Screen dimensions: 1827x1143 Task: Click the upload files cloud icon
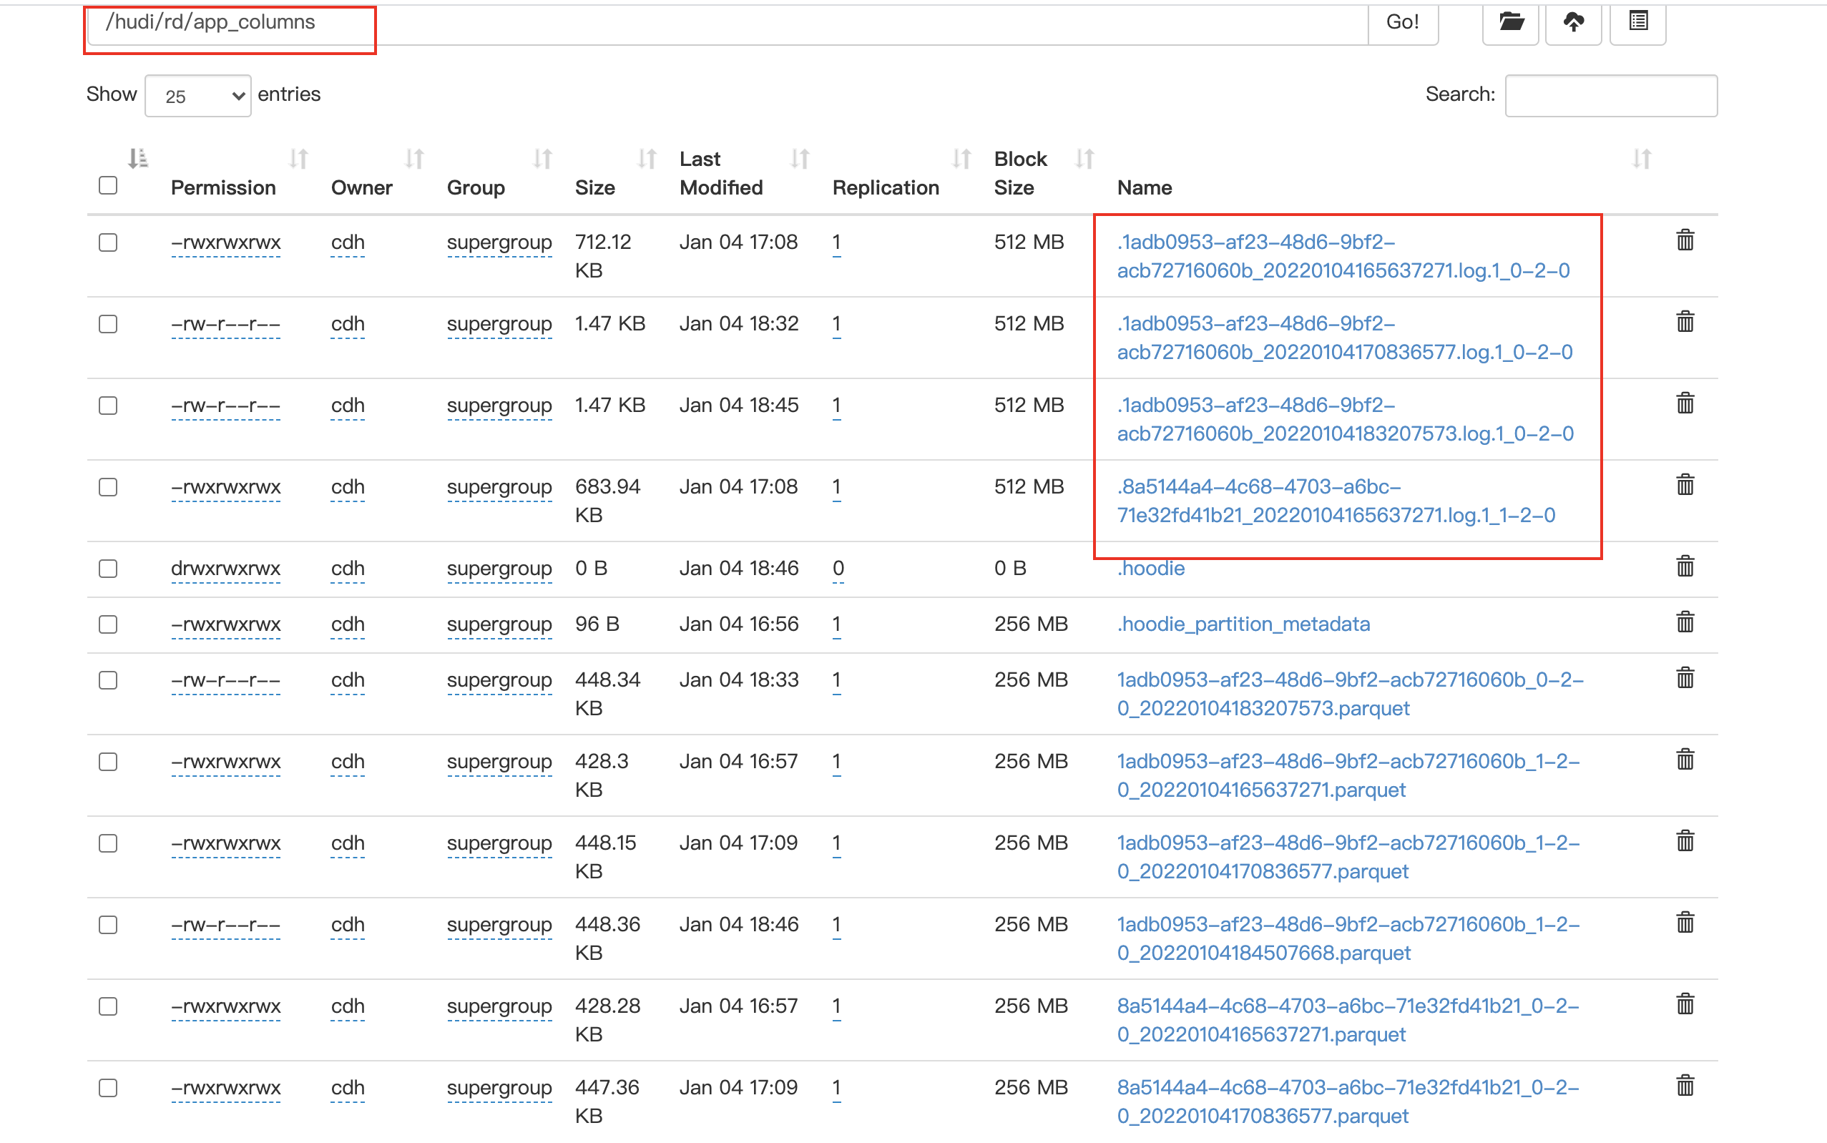pyautogui.click(x=1573, y=23)
